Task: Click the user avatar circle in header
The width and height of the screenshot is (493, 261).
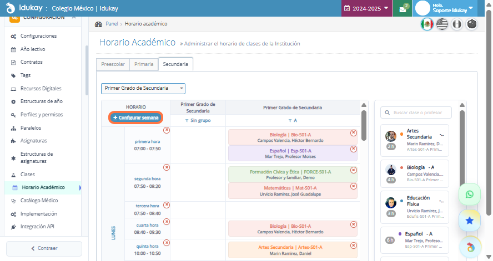Action: (422, 8)
